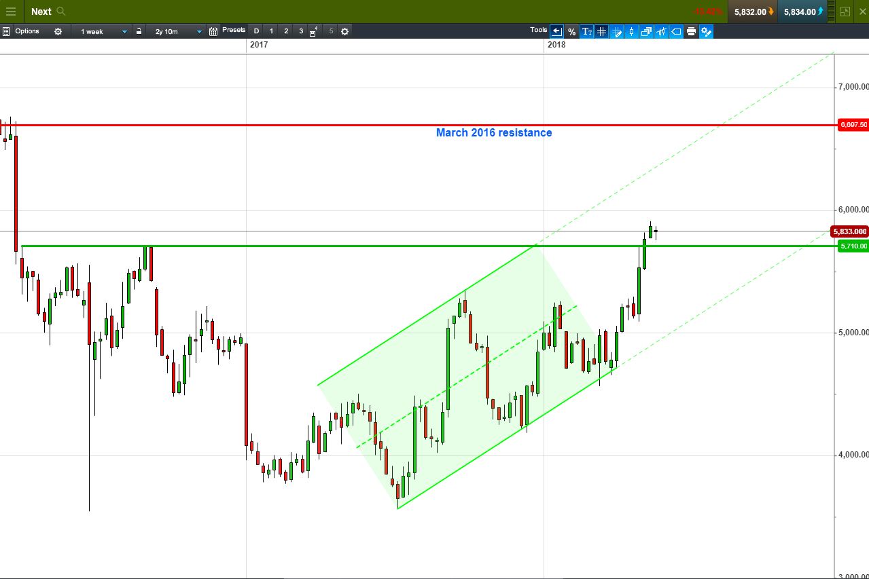Select the drawing grid pencil tool
This screenshot has height=579, width=869.
tap(616, 31)
